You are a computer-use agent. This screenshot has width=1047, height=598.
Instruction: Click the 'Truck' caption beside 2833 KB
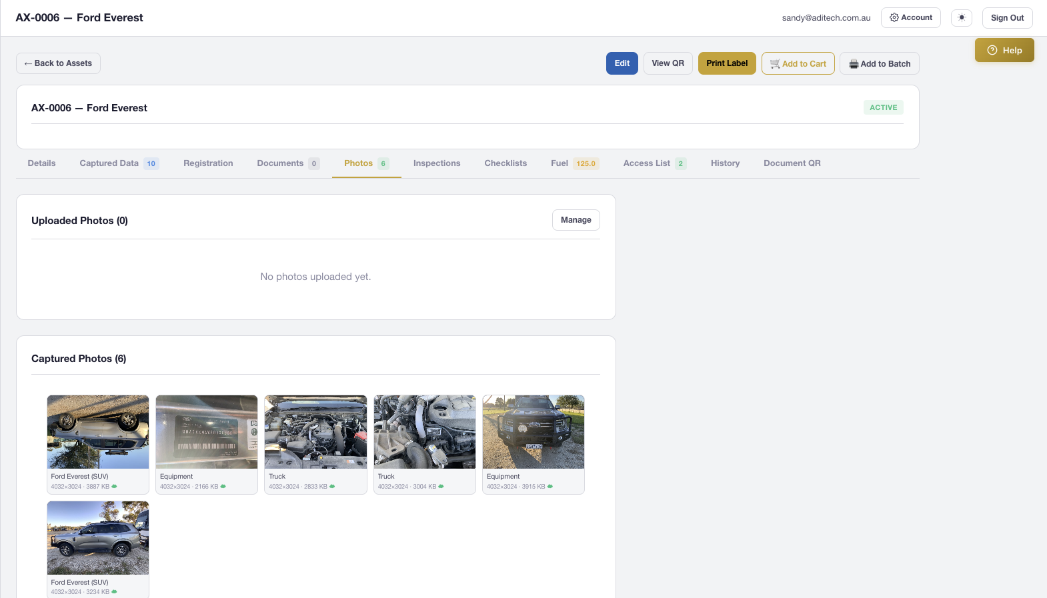point(277,477)
